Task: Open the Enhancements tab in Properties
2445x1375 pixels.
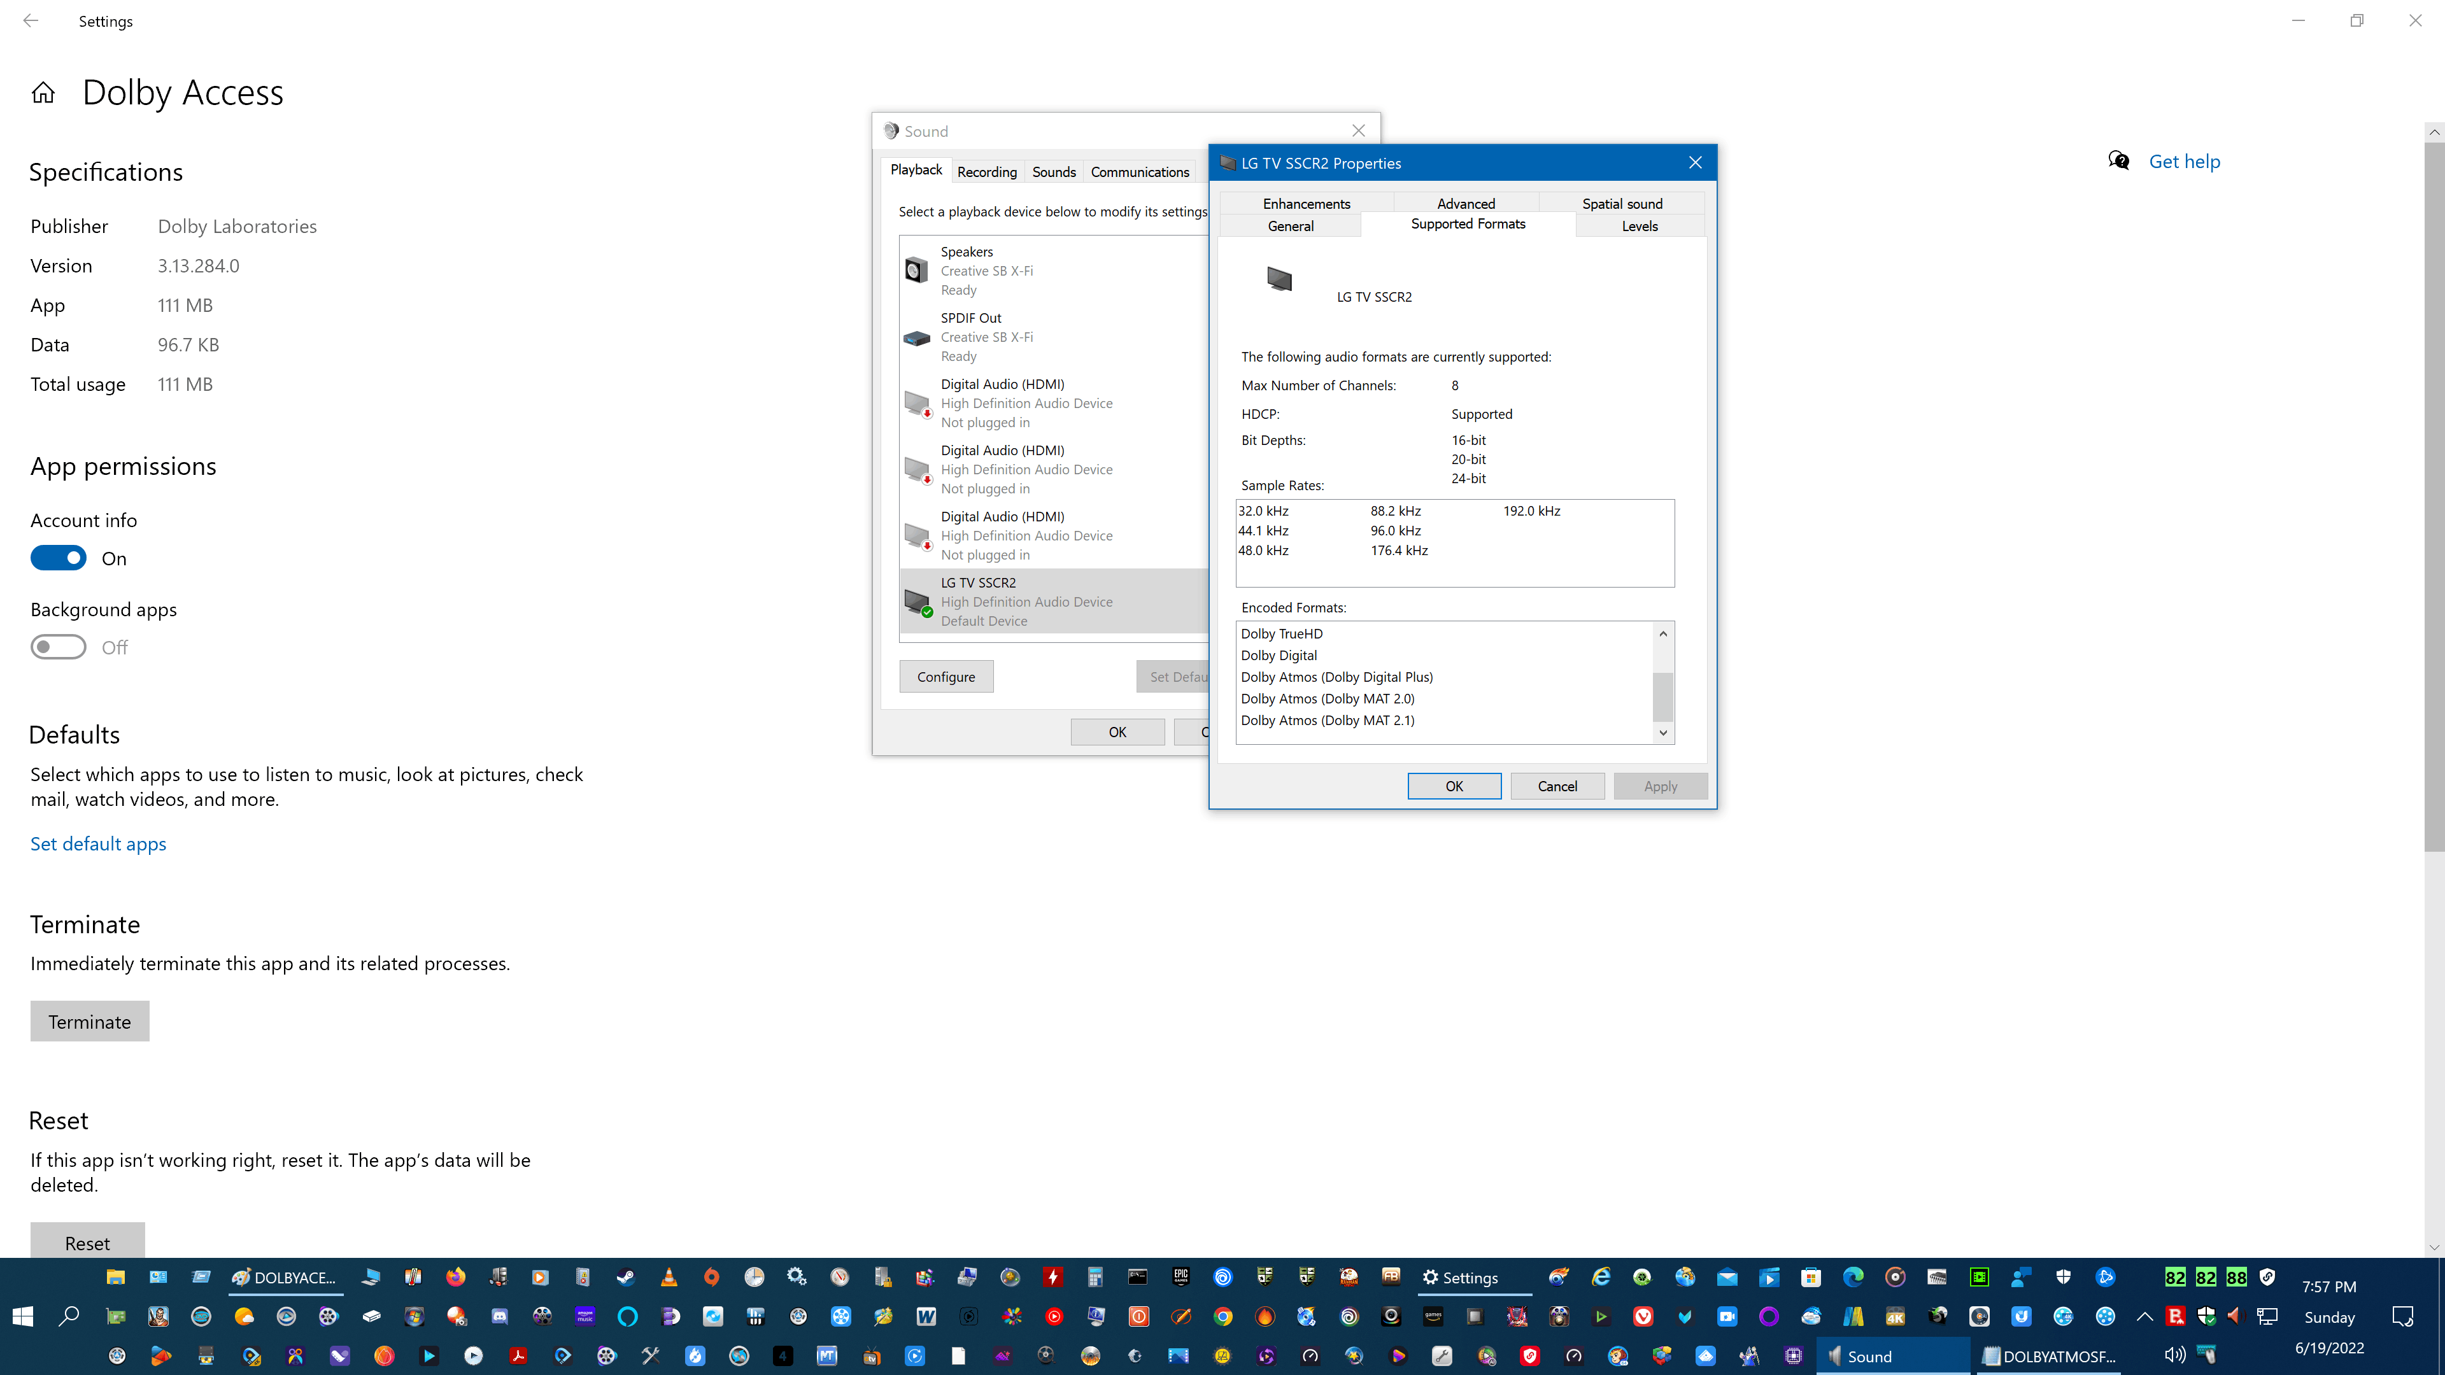Action: tap(1306, 203)
